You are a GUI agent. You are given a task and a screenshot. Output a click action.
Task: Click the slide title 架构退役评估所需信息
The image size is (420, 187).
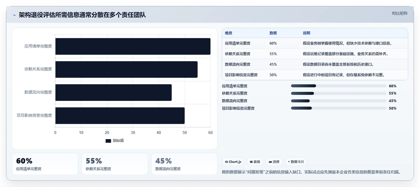click(82, 15)
